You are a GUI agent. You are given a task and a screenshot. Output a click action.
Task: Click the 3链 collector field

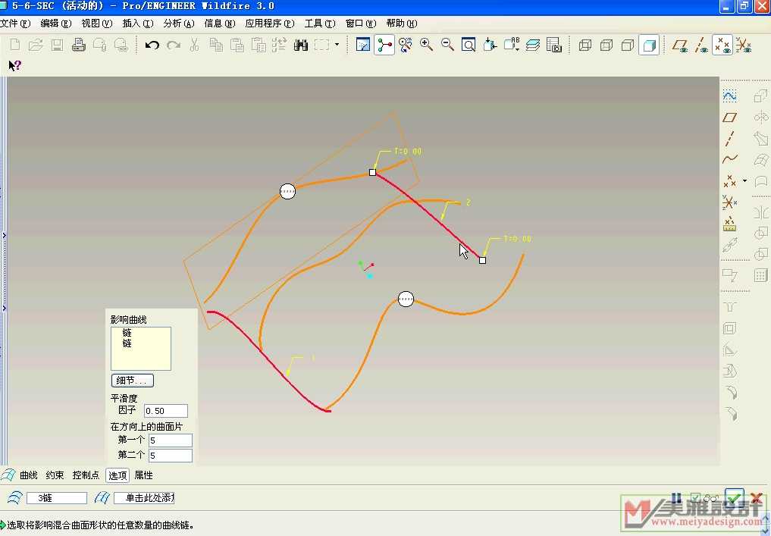(x=57, y=498)
